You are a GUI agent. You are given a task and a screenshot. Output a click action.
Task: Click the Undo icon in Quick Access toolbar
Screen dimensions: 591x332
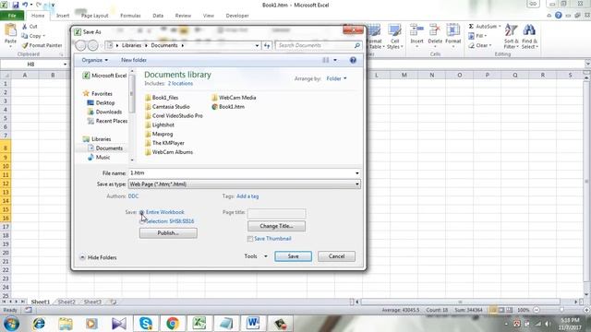[x=25, y=5]
